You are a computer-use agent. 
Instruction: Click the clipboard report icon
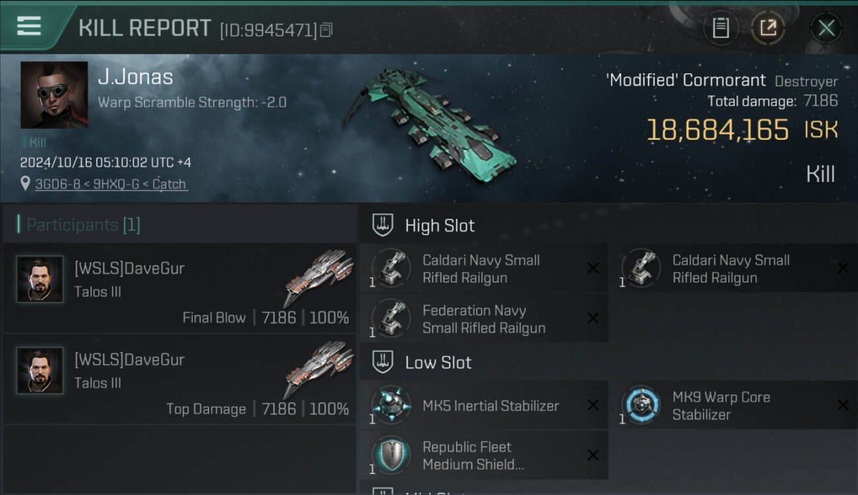(x=720, y=28)
